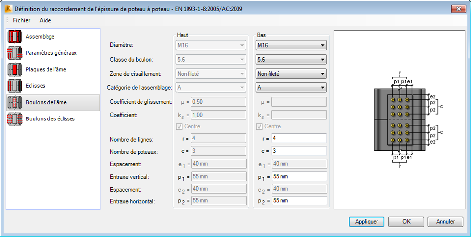
Task: Toggle the Centre checkbox under Bas
Action: (259, 126)
